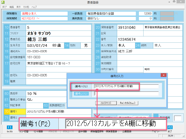The image size is (186, 139).
Task: Click プレビュー in the function bar
Action: 156,132
